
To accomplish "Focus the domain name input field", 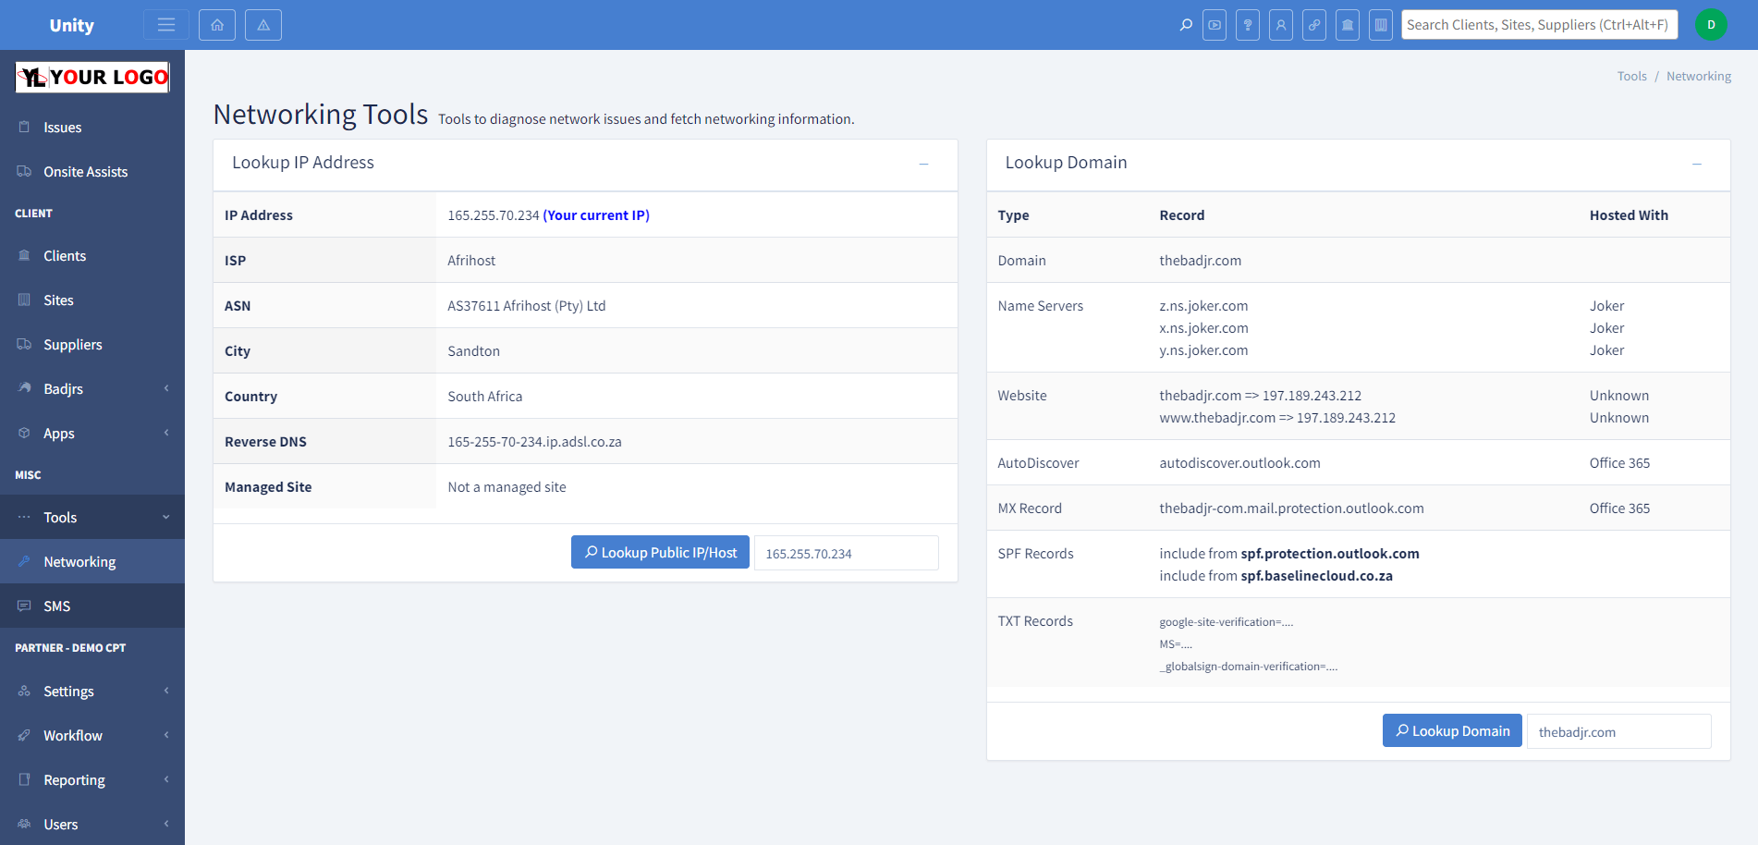I will click(1619, 731).
